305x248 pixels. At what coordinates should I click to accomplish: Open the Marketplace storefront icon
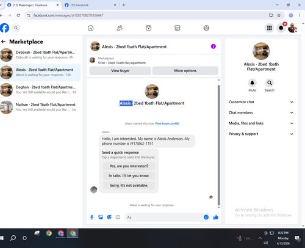click(178, 28)
